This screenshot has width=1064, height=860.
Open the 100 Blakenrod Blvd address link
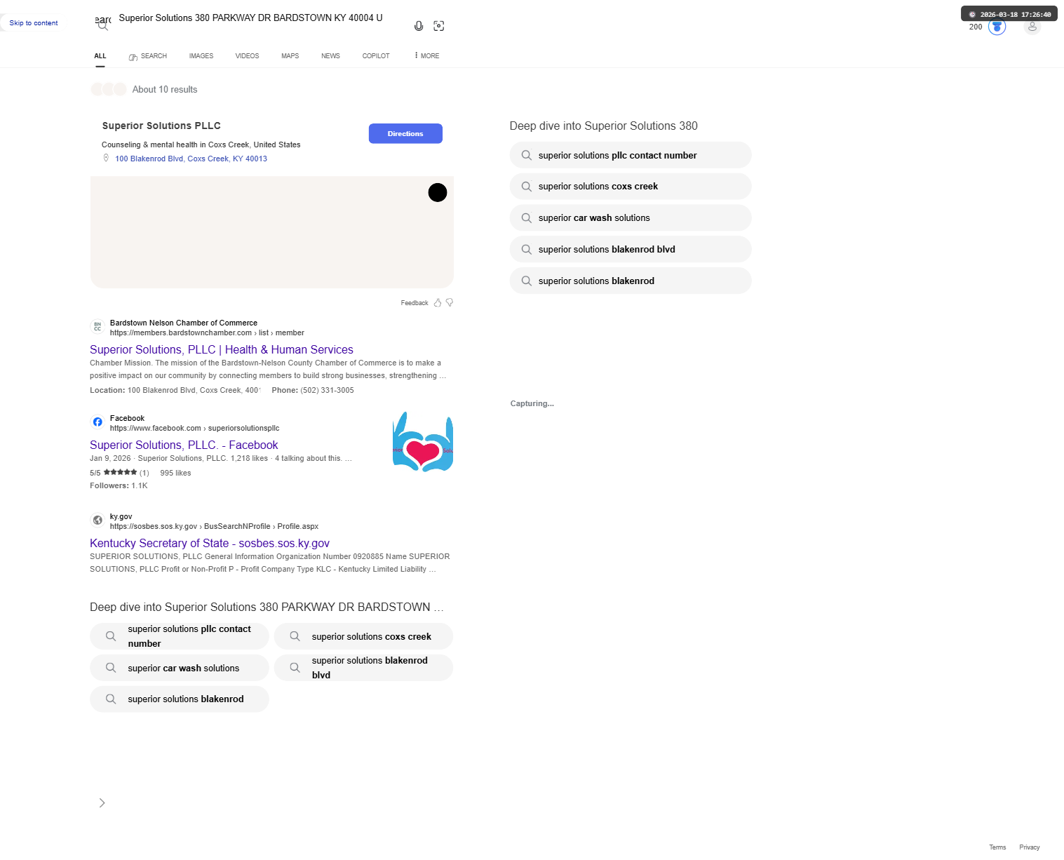tap(191, 159)
